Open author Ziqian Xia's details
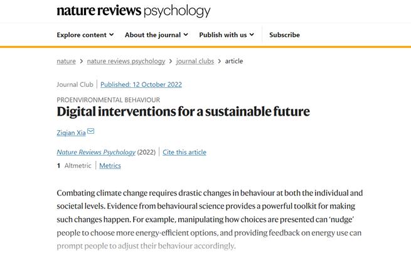The width and height of the screenshot is (411, 257). click(x=71, y=132)
